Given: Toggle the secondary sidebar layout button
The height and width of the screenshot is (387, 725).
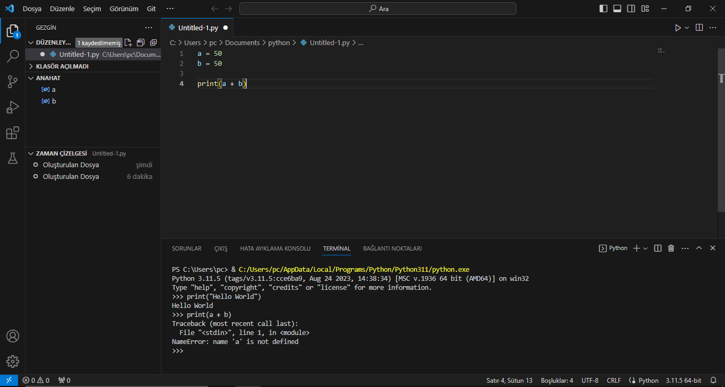Looking at the screenshot, I should [x=631, y=8].
